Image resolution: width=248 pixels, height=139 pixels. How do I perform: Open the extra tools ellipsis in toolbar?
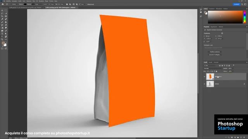(x=6, y=39)
